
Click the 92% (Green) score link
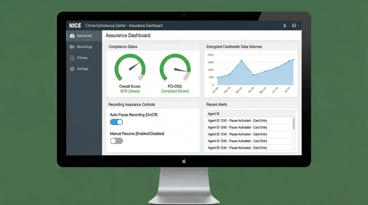click(x=129, y=91)
